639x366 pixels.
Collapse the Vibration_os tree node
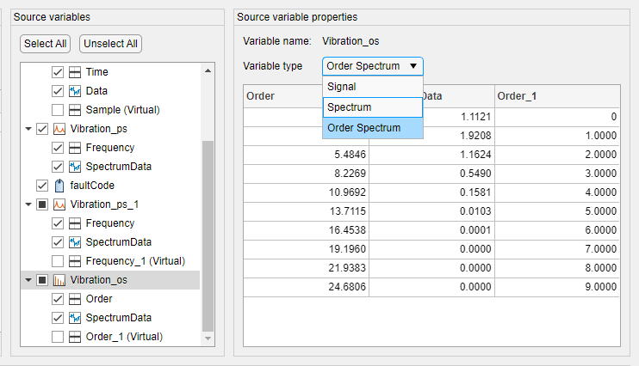(x=27, y=280)
